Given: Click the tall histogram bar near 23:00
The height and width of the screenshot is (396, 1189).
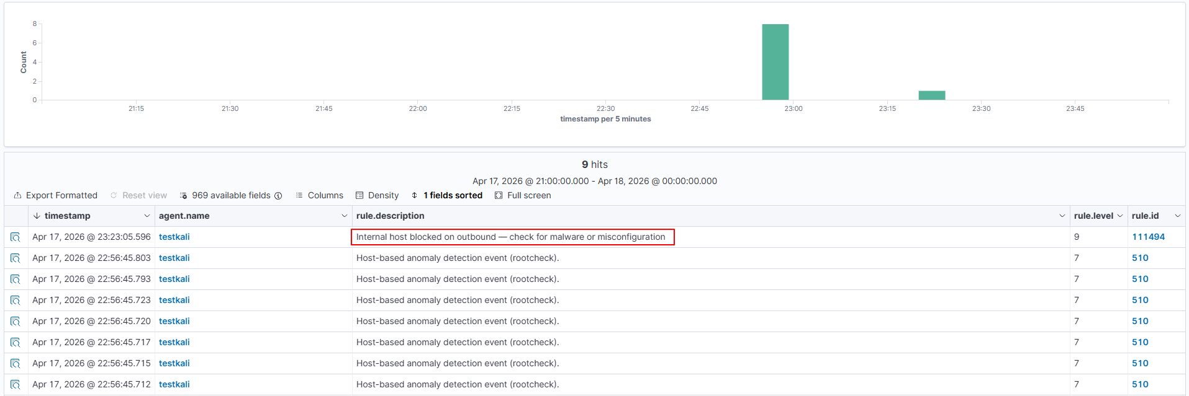Looking at the screenshot, I should click(775, 62).
